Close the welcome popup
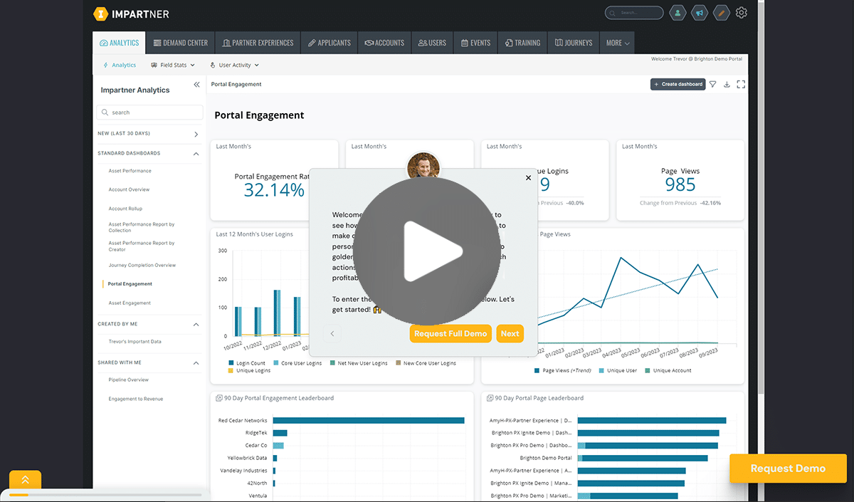Image resolution: width=854 pixels, height=502 pixels. [x=528, y=178]
